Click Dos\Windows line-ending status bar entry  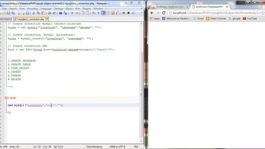click(95, 147)
